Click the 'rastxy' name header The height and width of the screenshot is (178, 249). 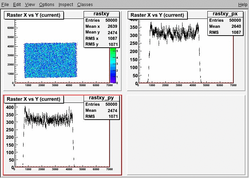pyautogui.click(x=101, y=14)
